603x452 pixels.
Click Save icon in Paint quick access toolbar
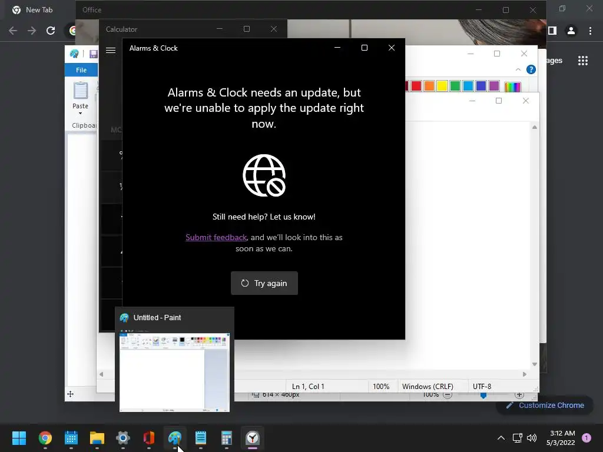(94, 54)
